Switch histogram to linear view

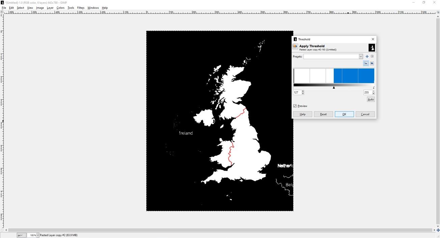point(366,63)
